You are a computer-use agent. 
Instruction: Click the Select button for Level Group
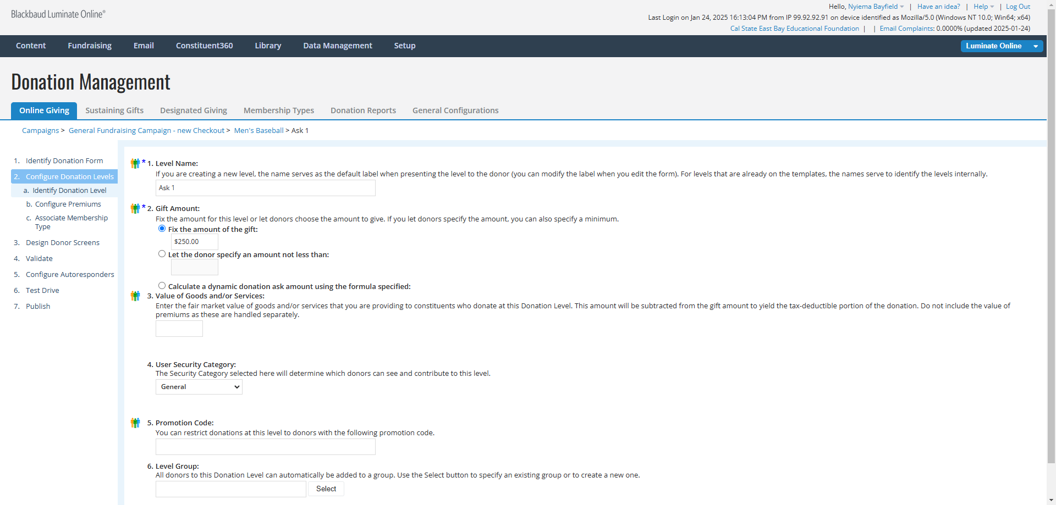pos(326,489)
